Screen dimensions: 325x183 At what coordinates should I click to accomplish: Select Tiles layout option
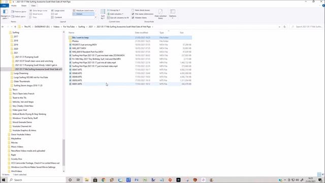pyautogui.click(x=34, y=17)
